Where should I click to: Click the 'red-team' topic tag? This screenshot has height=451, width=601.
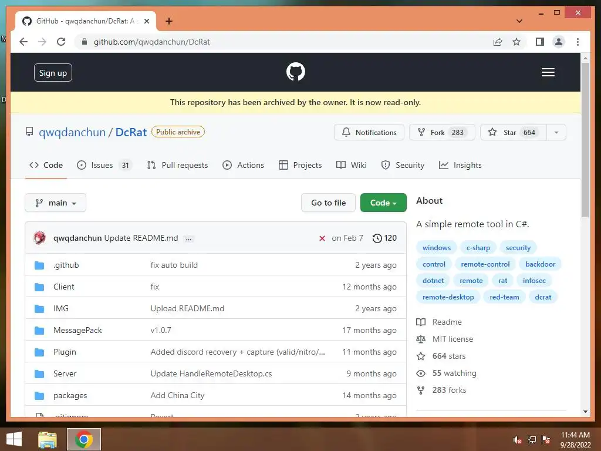point(504,297)
